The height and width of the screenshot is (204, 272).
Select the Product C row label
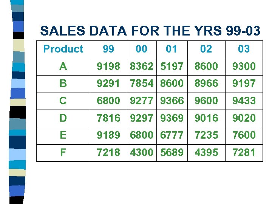(x=63, y=101)
